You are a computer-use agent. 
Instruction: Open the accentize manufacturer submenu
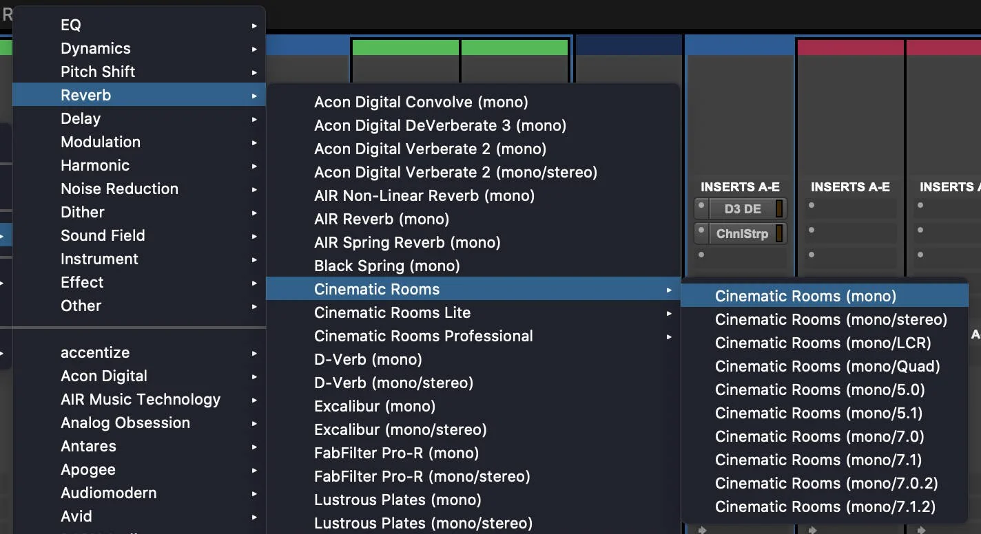tap(139, 352)
